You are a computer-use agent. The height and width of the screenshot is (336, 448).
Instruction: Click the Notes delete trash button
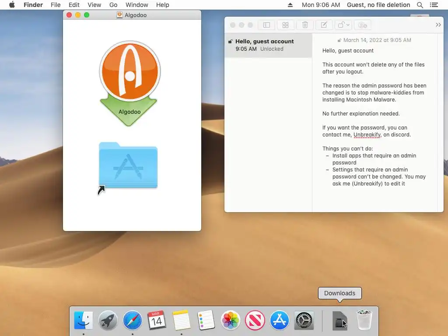pos(305,25)
